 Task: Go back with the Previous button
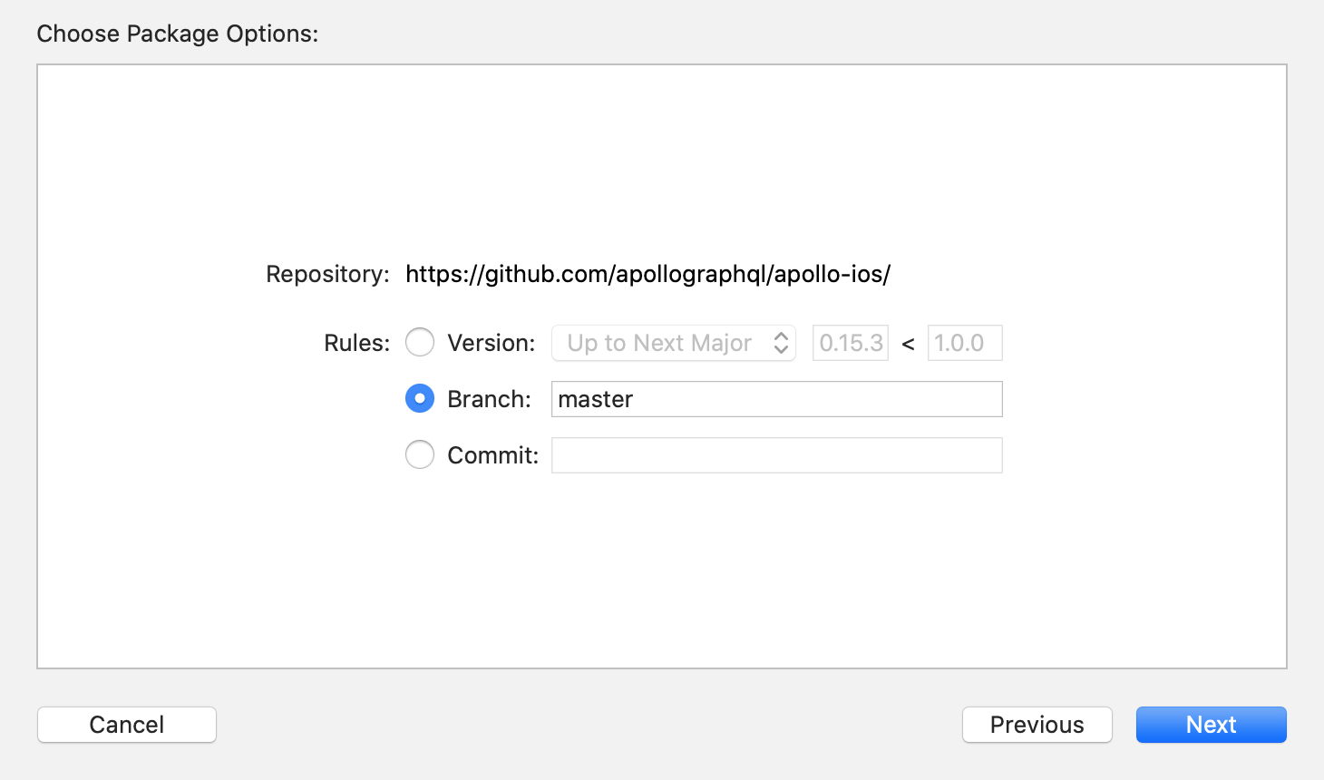pyautogui.click(x=1037, y=725)
